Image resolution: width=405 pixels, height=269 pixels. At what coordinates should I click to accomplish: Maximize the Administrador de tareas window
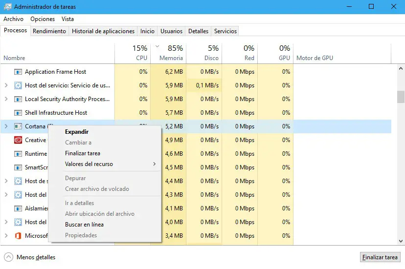pyautogui.click(x=371, y=6)
